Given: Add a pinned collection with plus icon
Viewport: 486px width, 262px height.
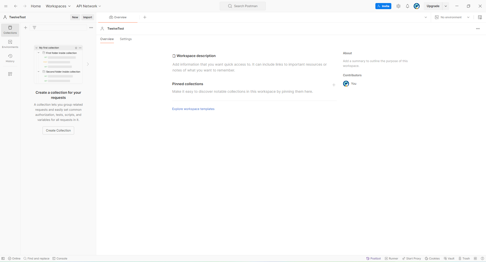Looking at the screenshot, I should (x=334, y=85).
